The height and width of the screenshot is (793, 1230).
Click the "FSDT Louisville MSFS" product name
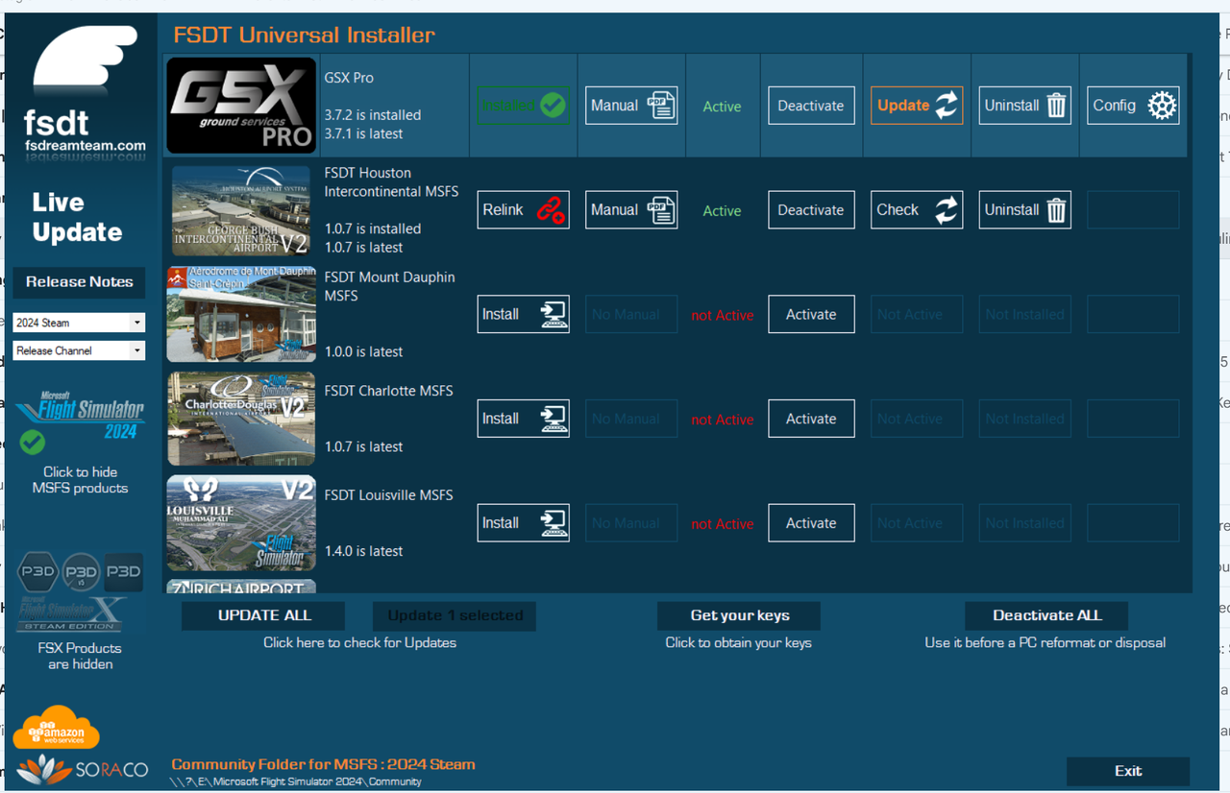(x=389, y=495)
